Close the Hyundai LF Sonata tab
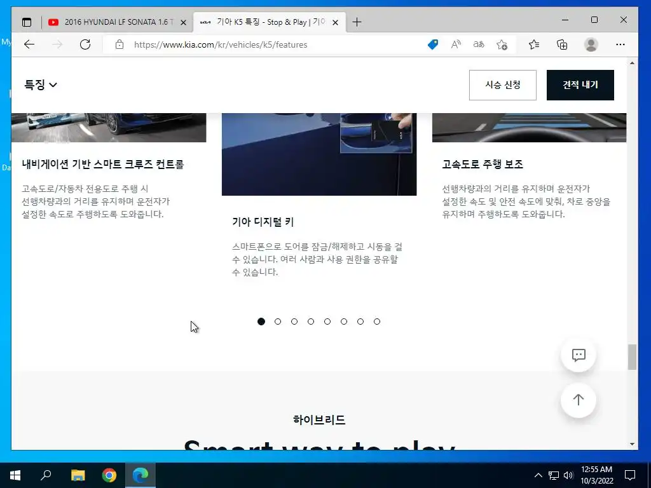Image resolution: width=651 pixels, height=488 pixels. pyautogui.click(x=183, y=22)
